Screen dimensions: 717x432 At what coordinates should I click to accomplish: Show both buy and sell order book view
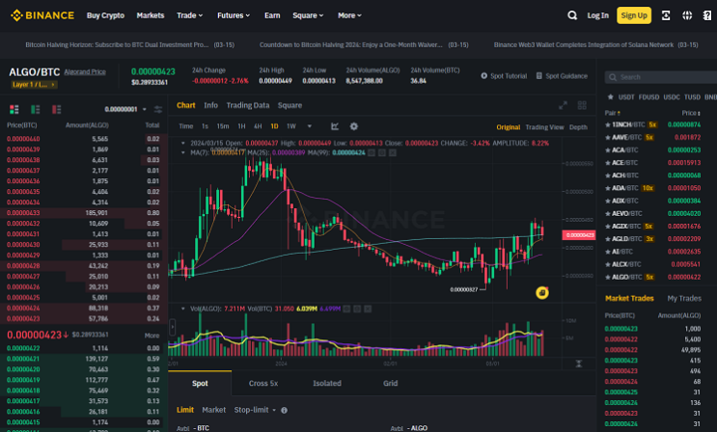14,109
